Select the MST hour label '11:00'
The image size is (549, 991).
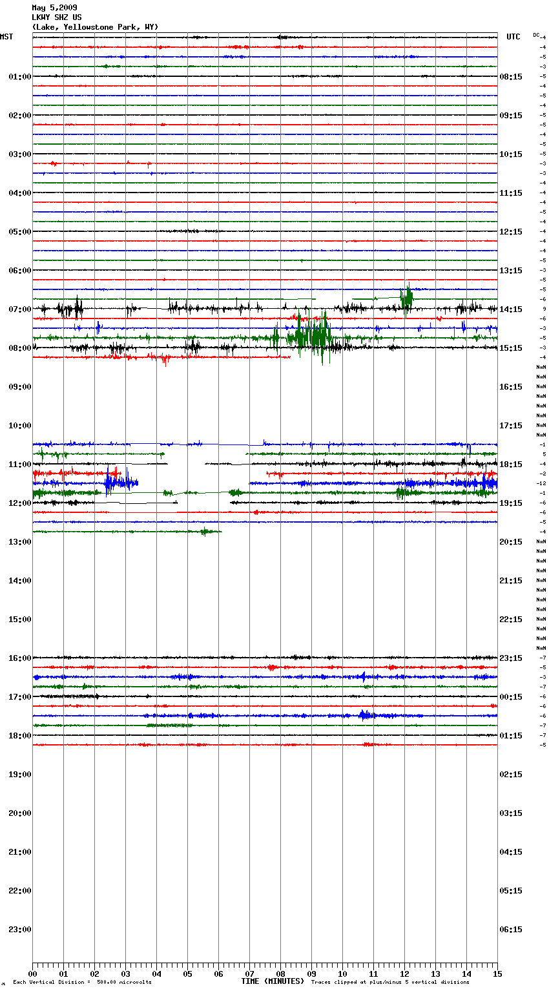point(20,464)
